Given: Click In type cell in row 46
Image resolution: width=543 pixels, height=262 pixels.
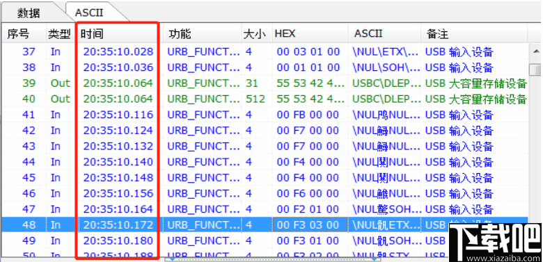Looking at the screenshot, I should pyautogui.click(x=56, y=193).
